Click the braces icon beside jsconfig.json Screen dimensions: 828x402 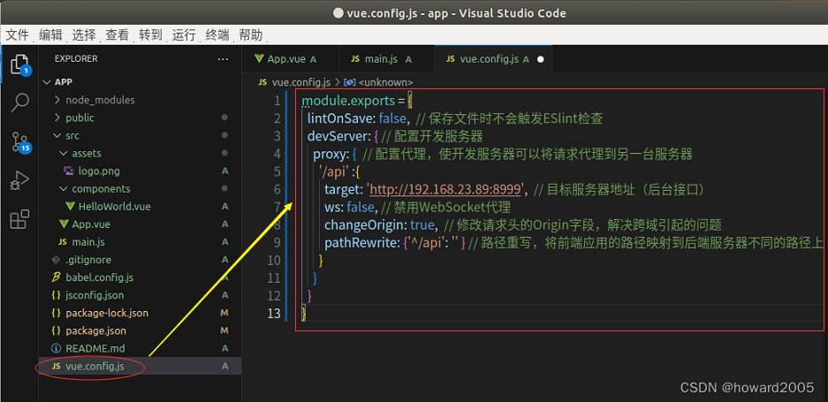click(x=56, y=295)
